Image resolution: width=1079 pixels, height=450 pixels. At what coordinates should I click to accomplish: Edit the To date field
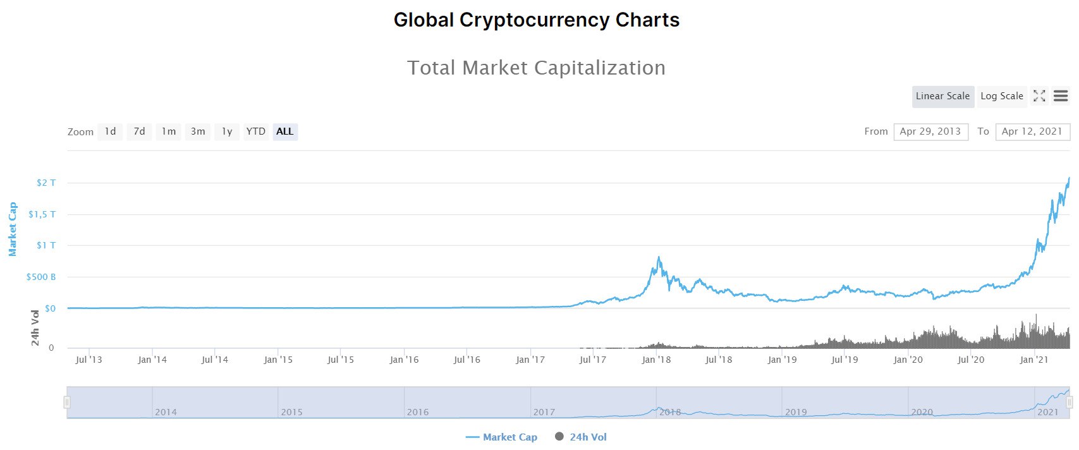point(1032,131)
